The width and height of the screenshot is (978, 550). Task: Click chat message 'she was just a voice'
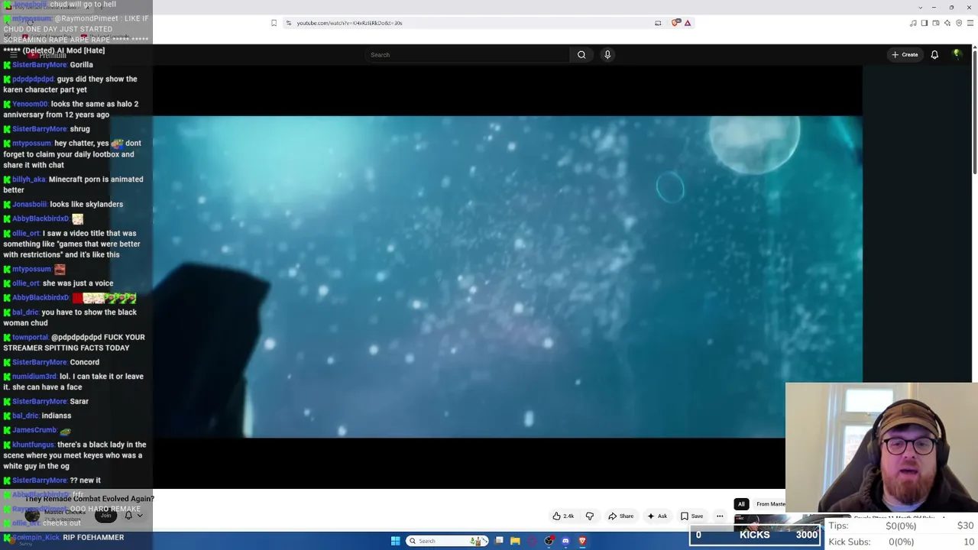coord(78,283)
